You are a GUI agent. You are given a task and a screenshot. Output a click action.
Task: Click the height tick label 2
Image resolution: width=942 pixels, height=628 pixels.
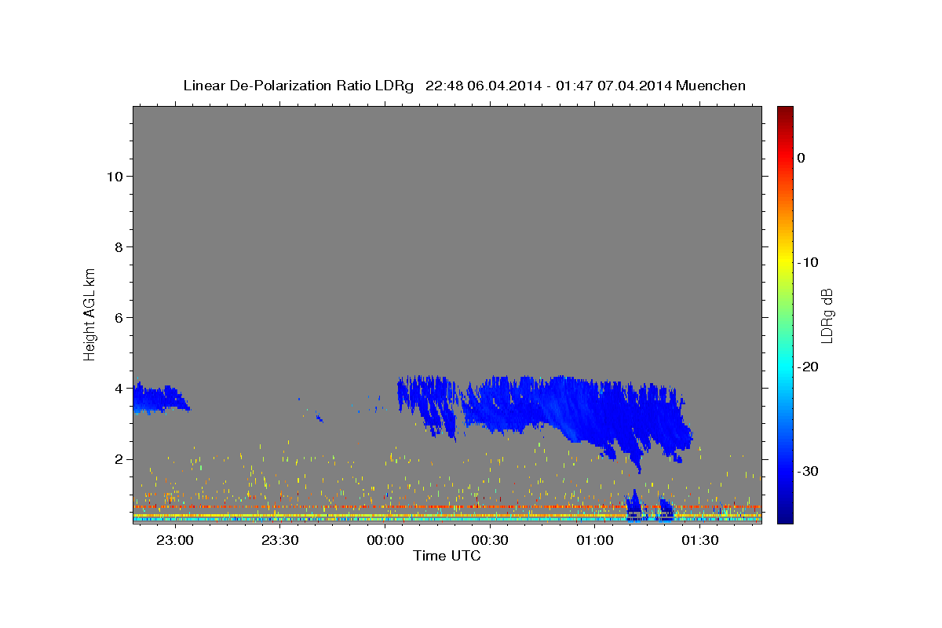pyautogui.click(x=118, y=458)
